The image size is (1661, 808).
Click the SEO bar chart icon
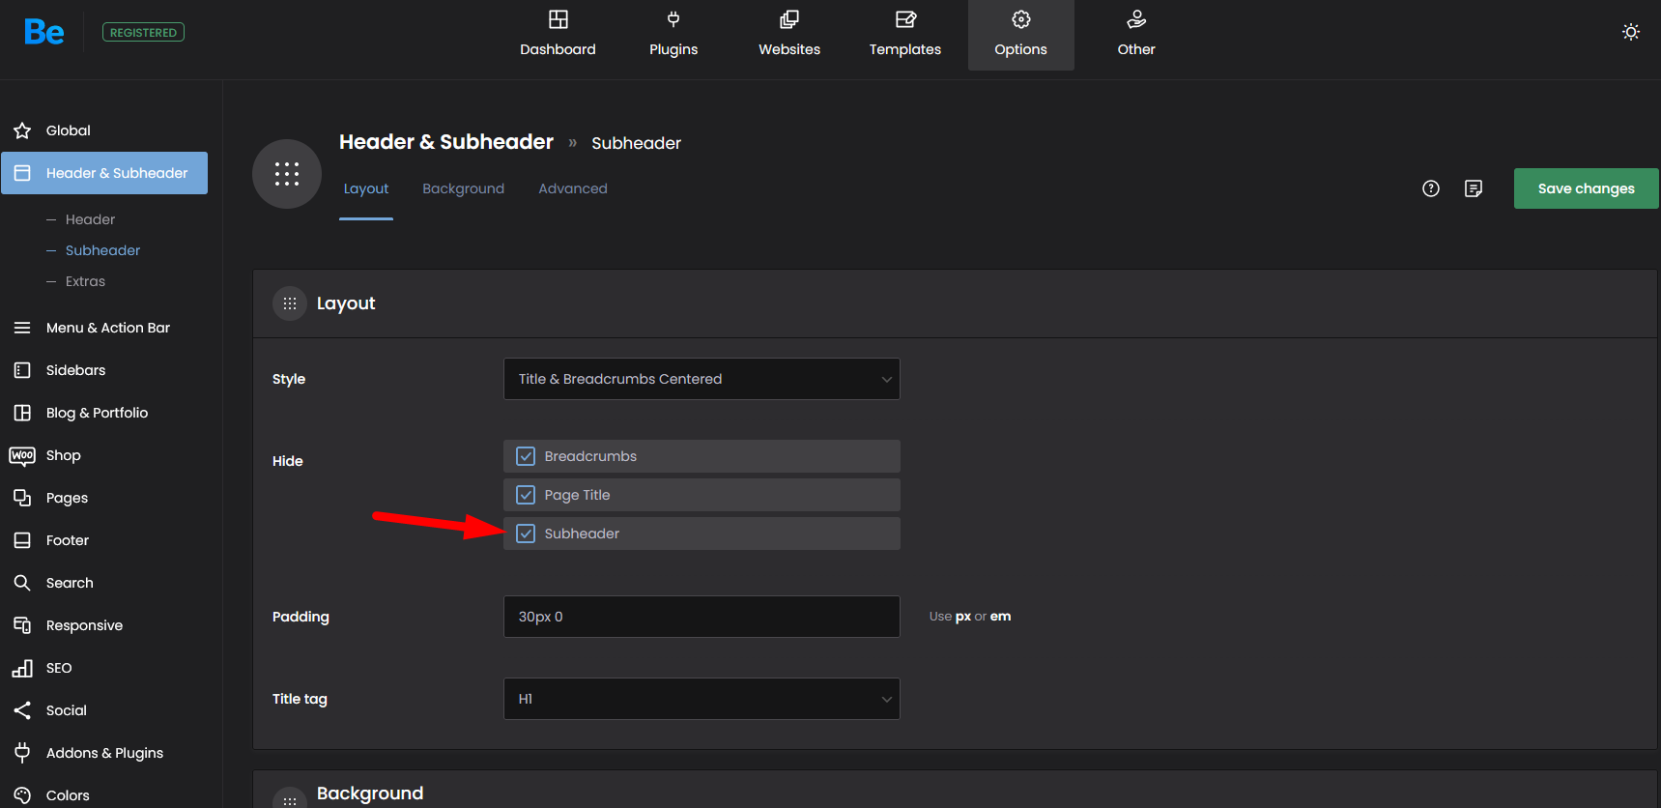[22, 668]
